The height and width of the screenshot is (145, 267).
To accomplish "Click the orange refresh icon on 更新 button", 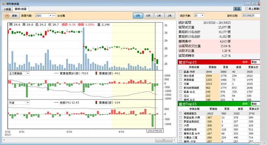I will pyautogui.click(x=7, y=16).
